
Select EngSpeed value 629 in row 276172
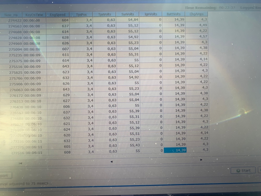(59, 95)
